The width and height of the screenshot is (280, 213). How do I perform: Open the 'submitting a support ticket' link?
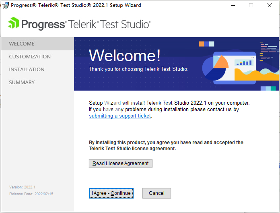click(120, 116)
